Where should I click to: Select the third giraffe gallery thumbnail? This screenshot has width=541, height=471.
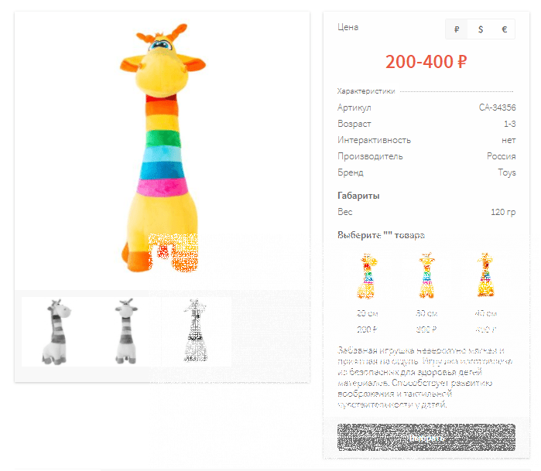click(196, 332)
